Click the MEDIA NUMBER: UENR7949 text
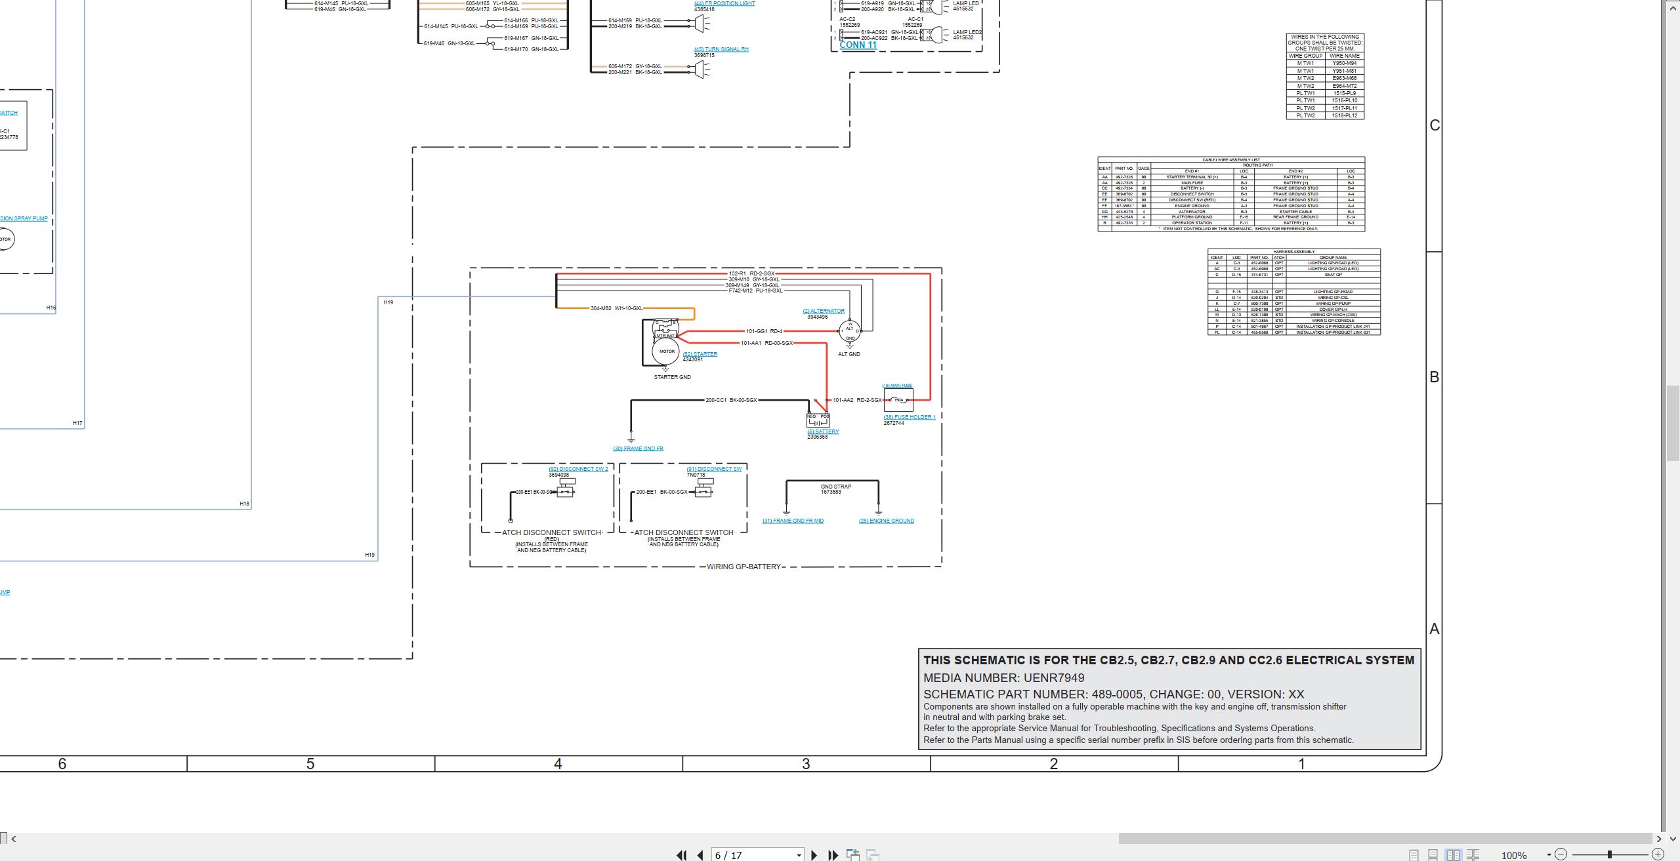 tap(1004, 678)
